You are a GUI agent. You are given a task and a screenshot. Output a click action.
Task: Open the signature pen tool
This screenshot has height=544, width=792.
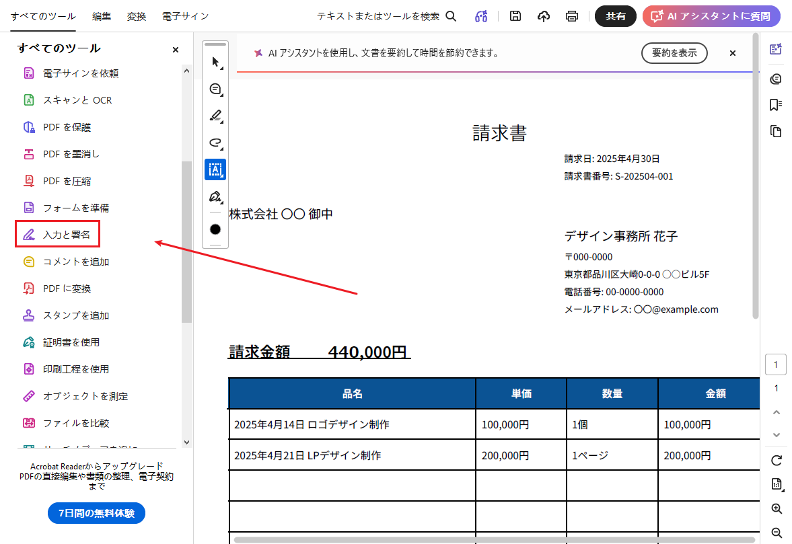(216, 197)
